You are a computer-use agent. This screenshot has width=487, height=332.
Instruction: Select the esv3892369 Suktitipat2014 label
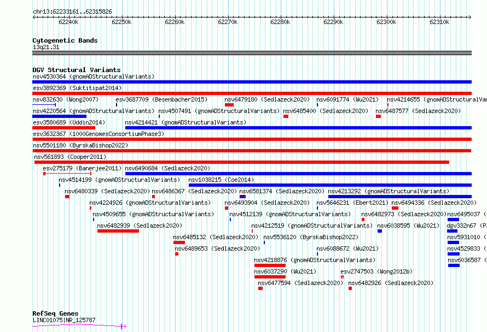click(77, 88)
